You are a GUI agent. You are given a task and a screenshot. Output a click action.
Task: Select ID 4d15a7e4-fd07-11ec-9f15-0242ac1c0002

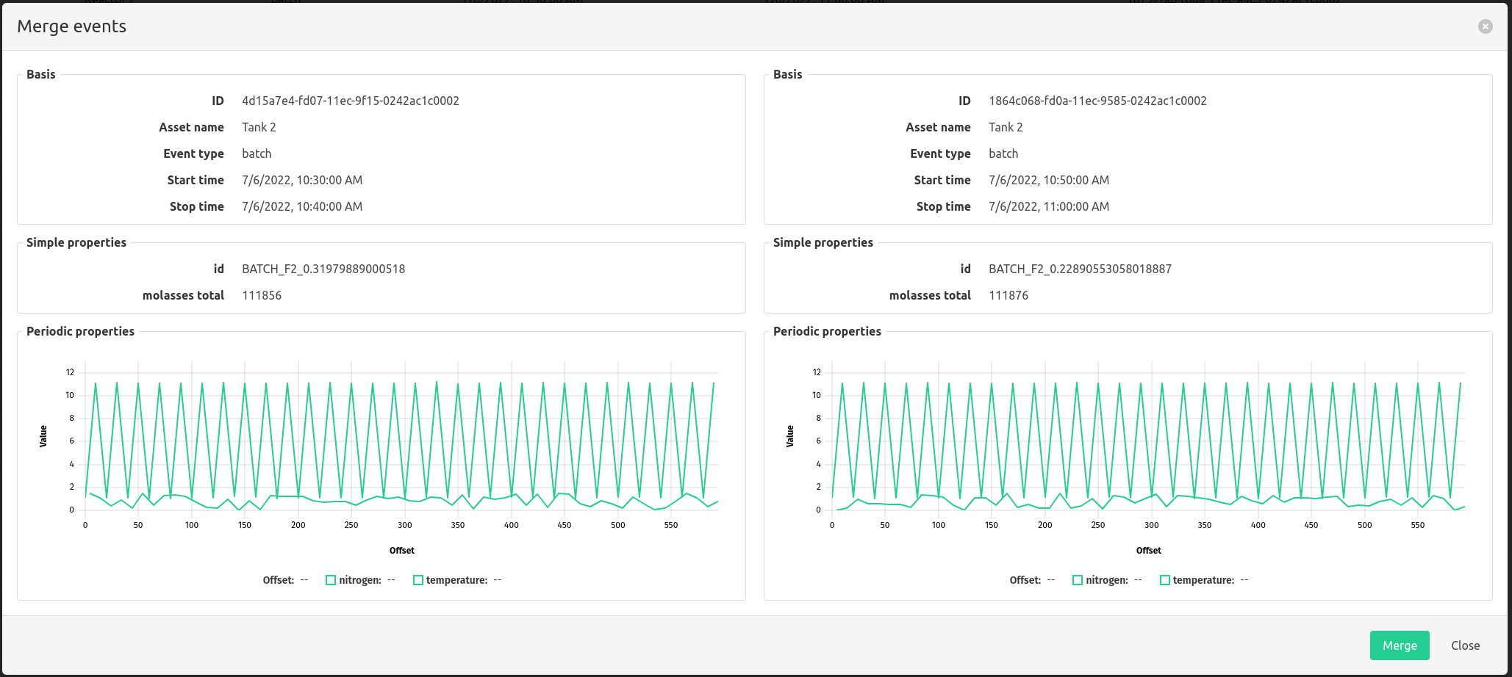coord(351,101)
